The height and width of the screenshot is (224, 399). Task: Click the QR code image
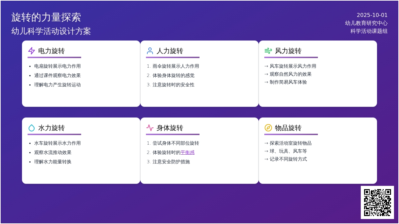(x=377, y=202)
